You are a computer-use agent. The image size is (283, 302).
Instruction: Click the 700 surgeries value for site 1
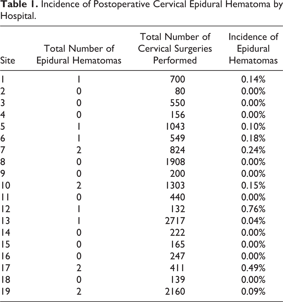click(178, 79)
